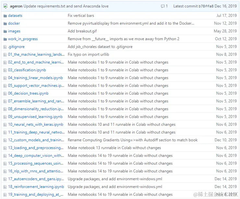The height and width of the screenshot is (199, 240).
Task: Click the docker folder icon
Action: click(x=5, y=23)
